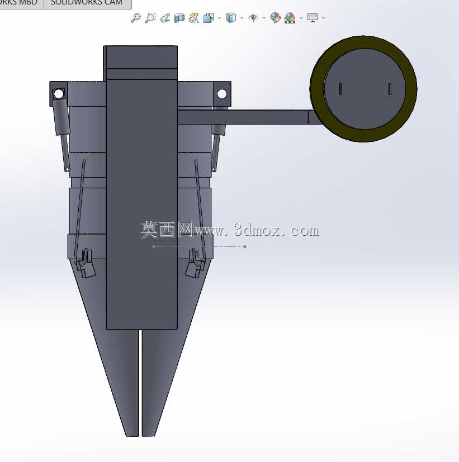The height and width of the screenshot is (462, 459).
Task: Click the View Settings monitor icon
Action: pos(313,18)
